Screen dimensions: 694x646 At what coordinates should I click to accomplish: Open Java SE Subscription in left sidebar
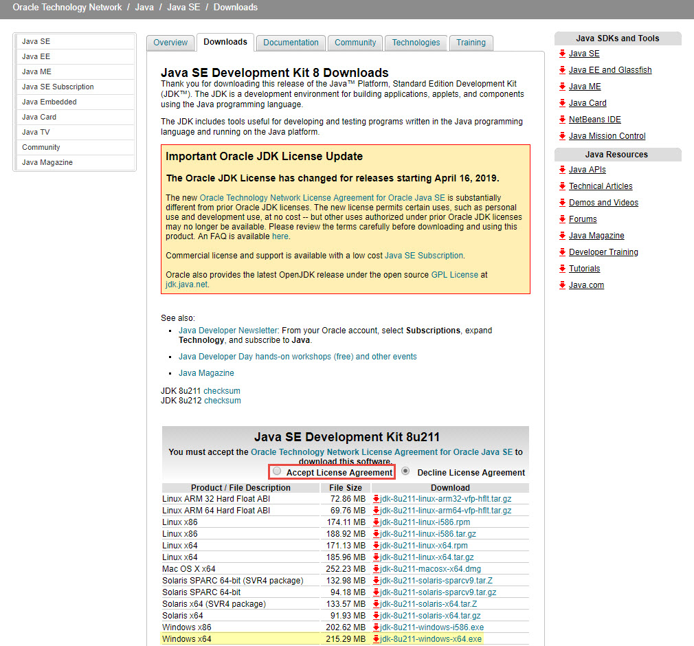coord(75,87)
